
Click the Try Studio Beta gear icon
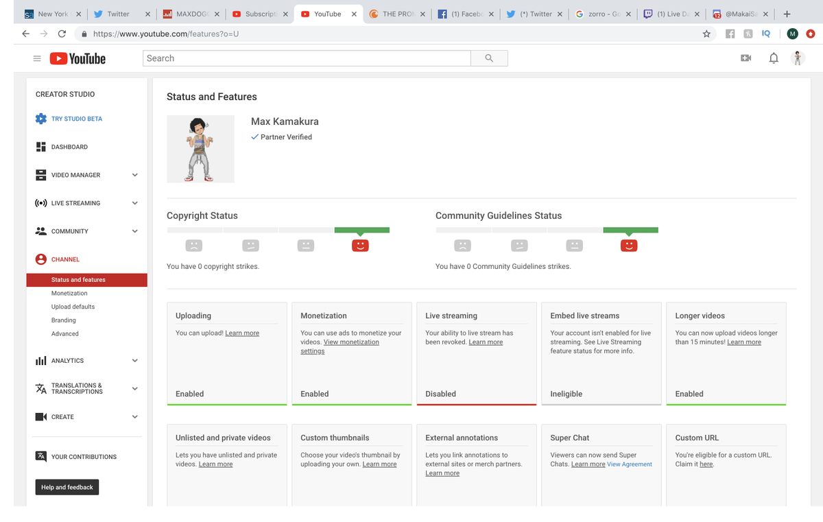41,119
